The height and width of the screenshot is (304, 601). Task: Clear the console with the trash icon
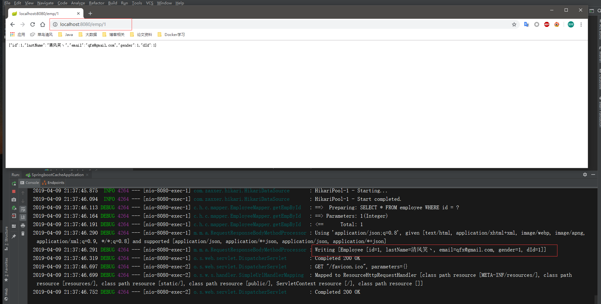coord(23,234)
